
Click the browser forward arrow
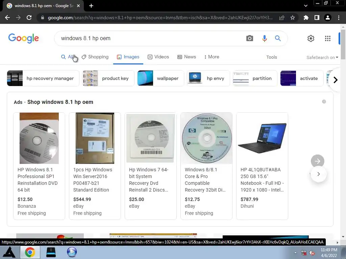click(18, 18)
